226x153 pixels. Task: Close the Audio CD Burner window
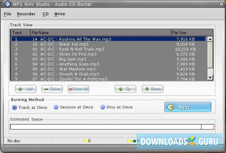click(x=221, y=4)
